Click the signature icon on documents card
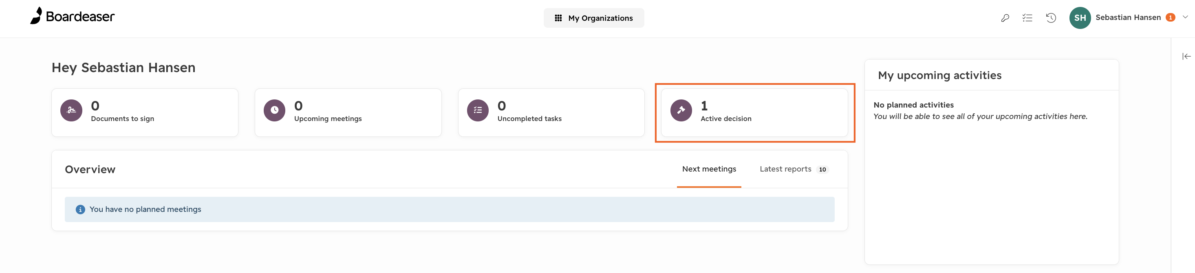The height and width of the screenshot is (273, 1195). click(x=71, y=110)
